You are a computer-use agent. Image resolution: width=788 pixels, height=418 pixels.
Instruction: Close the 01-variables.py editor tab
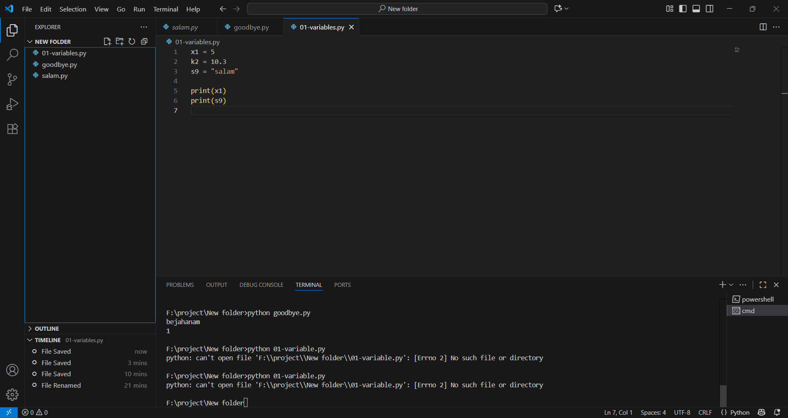tap(351, 27)
